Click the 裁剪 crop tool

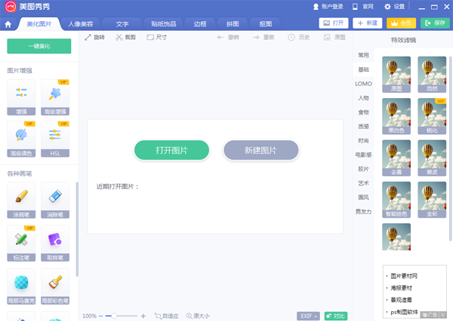125,37
